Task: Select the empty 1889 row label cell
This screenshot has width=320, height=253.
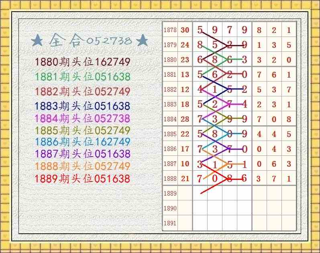Action: [x=170, y=194]
